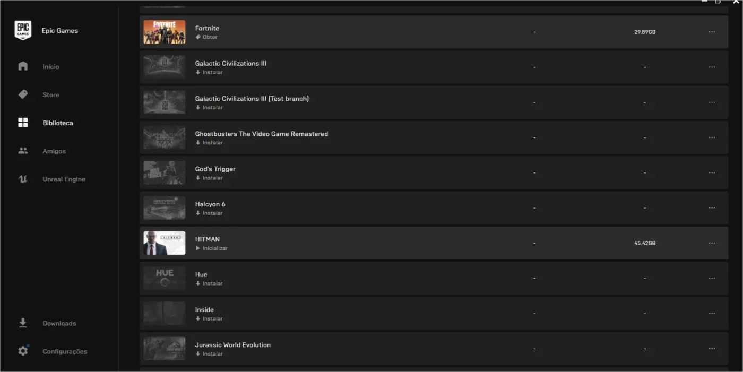This screenshot has width=743, height=372.
Task: Open more options for Jurassic World Evolution
Action: (712, 349)
